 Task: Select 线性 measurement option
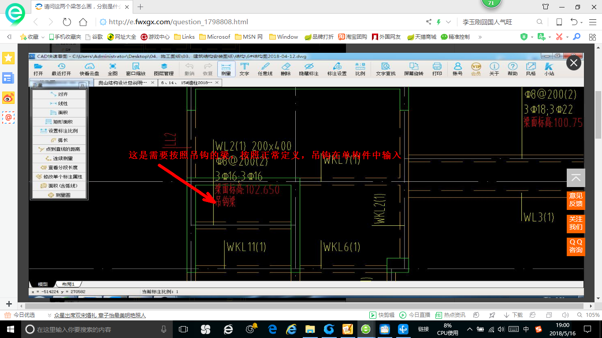coord(59,103)
